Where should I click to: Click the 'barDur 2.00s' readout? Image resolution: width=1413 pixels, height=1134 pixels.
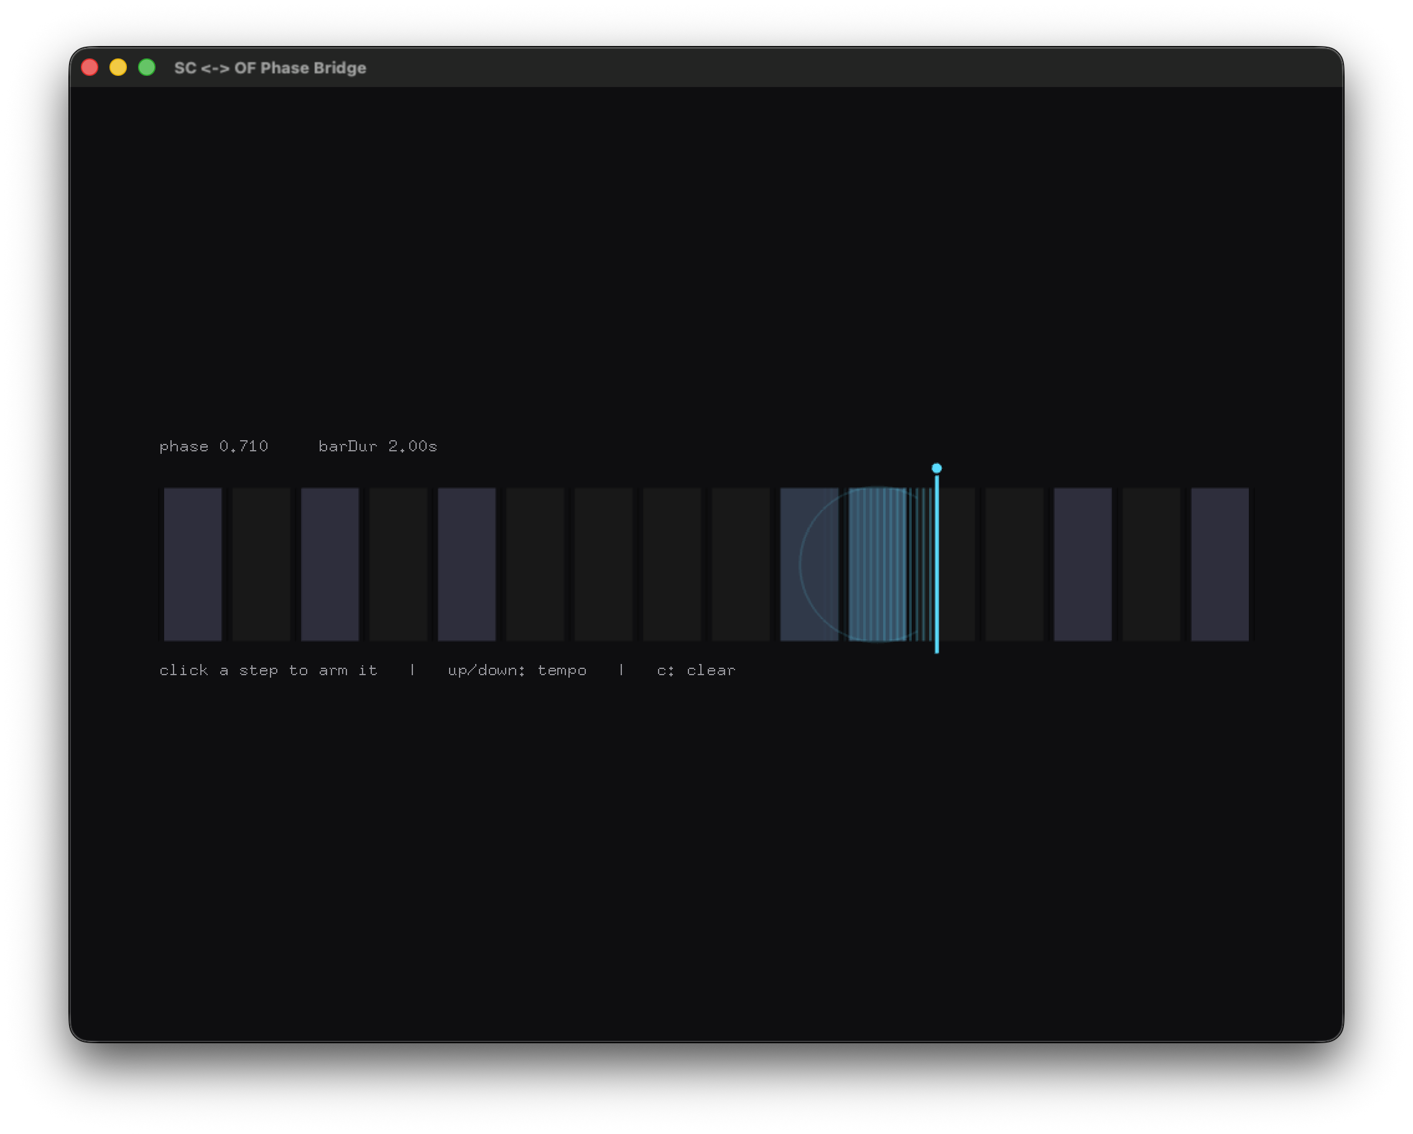pos(378,446)
